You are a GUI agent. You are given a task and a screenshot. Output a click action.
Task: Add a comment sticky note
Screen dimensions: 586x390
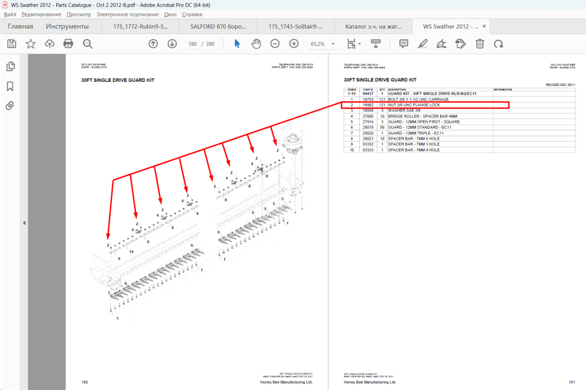pyautogui.click(x=404, y=44)
